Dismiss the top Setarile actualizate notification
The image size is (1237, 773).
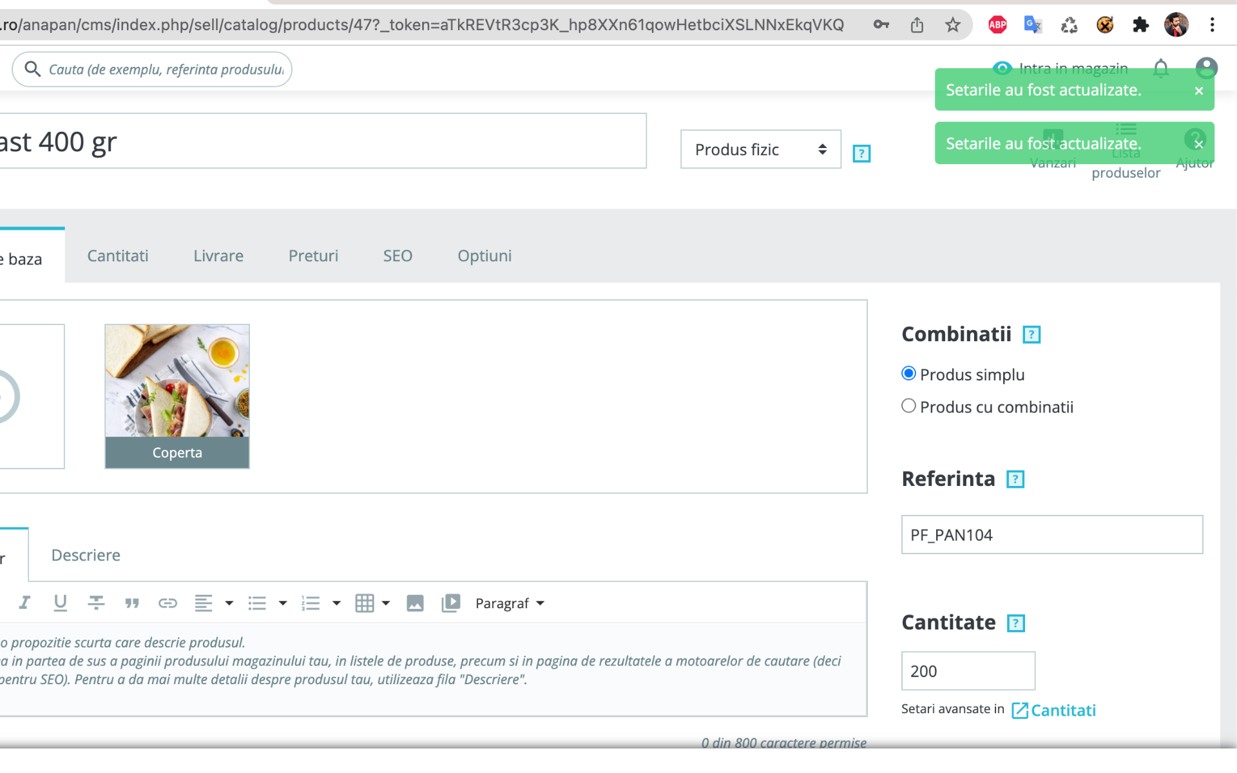[x=1198, y=91]
